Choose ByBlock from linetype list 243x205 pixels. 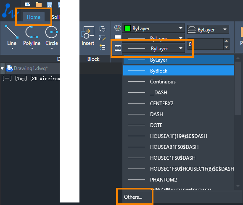tap(179, 70)
